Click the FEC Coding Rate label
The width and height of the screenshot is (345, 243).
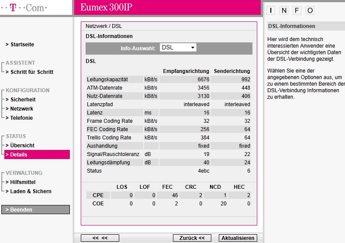point(107,129)
